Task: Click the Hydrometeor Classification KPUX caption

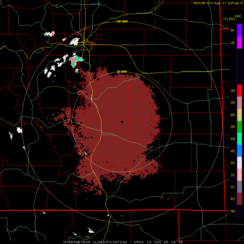Action: [123, 242]
